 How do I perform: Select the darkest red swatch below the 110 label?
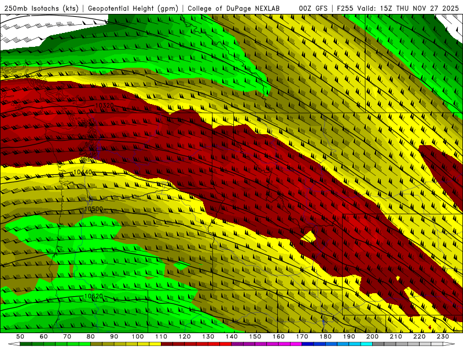pyautogui.click(x=167, y=344)
